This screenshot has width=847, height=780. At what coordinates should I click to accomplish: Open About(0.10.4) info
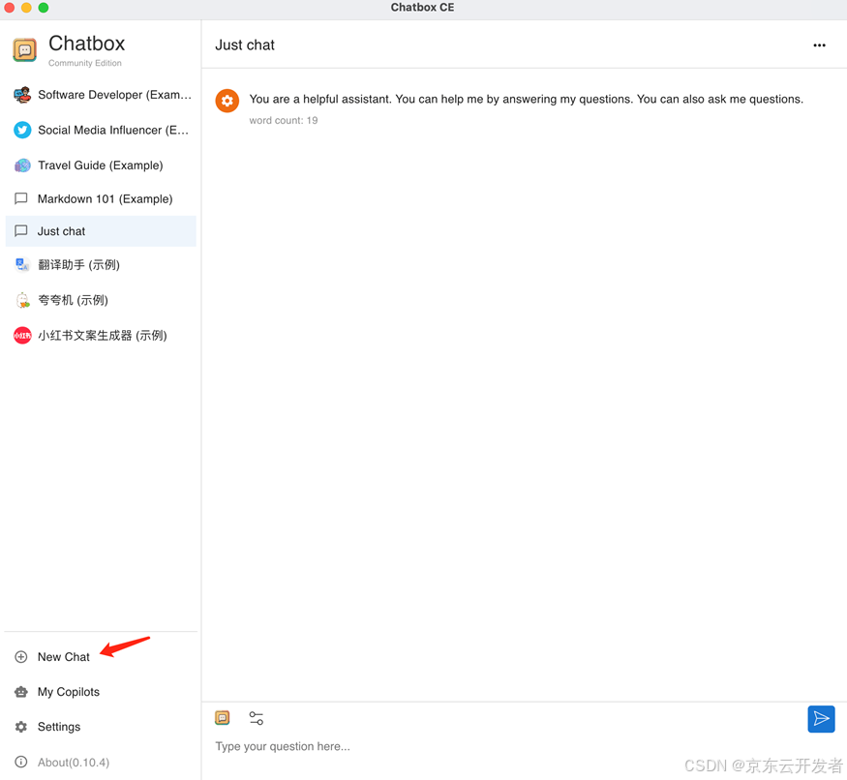click(101, 763)
